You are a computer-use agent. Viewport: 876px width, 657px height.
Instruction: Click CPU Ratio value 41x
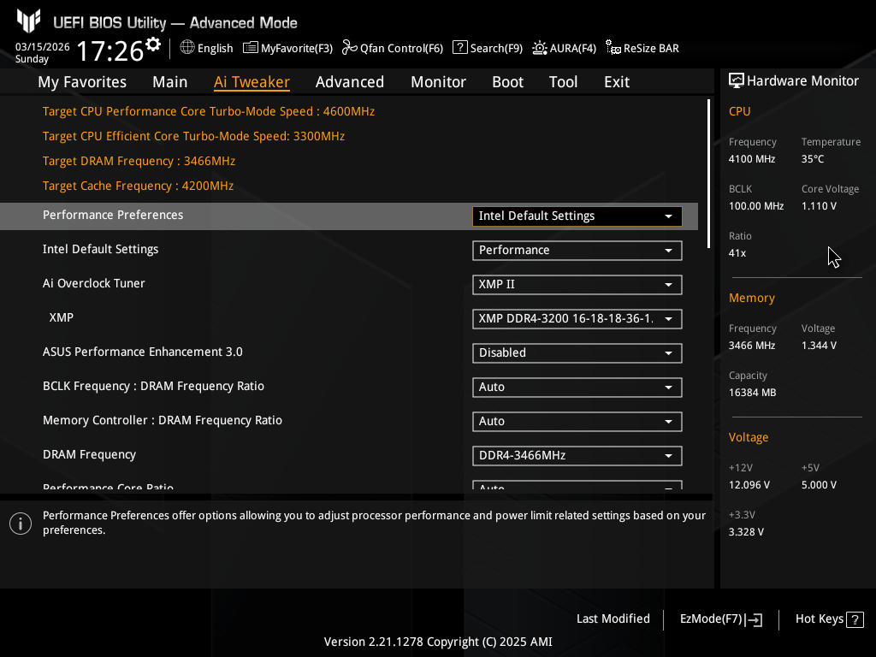(737, 253)
